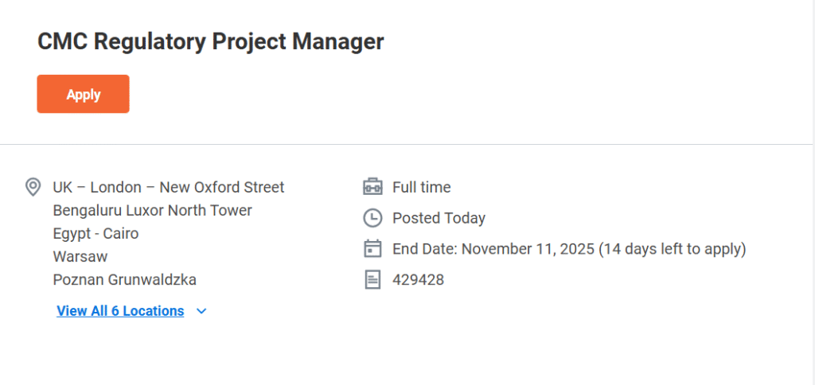Select the Egypt - Cairo location
The width and height of the screenshot is (815, 385).
pos(96,234)
